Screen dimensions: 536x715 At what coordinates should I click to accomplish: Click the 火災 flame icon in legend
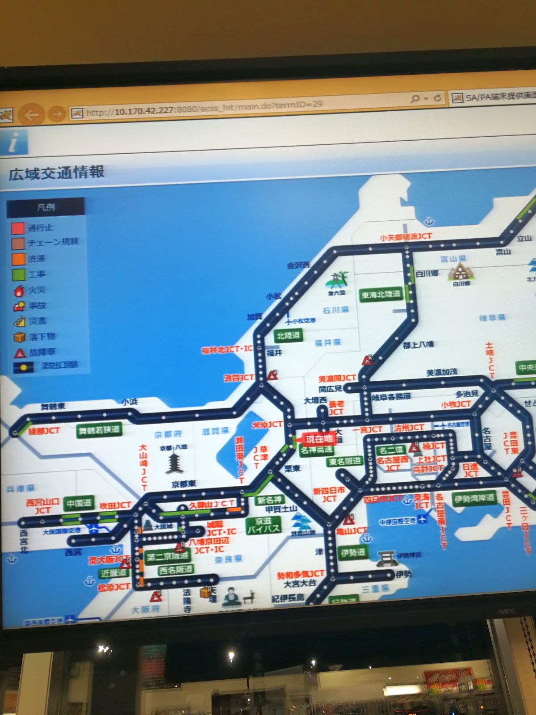point(18,291)
